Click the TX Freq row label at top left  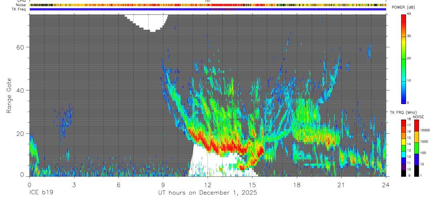19,9
